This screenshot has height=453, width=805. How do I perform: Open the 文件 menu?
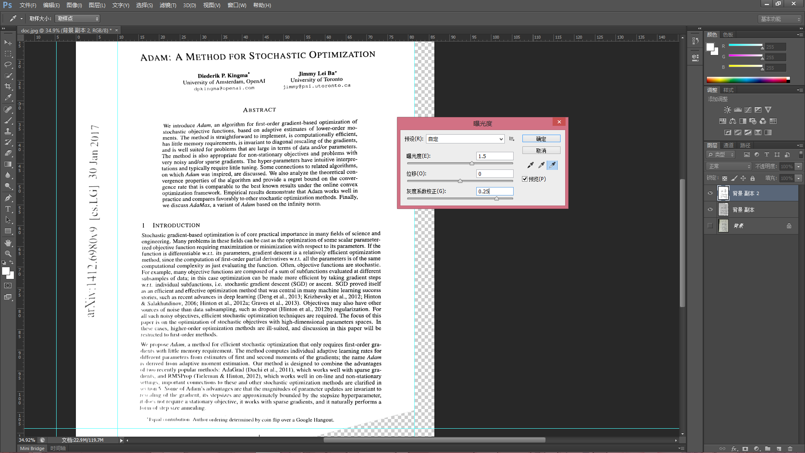coord(28,5)
